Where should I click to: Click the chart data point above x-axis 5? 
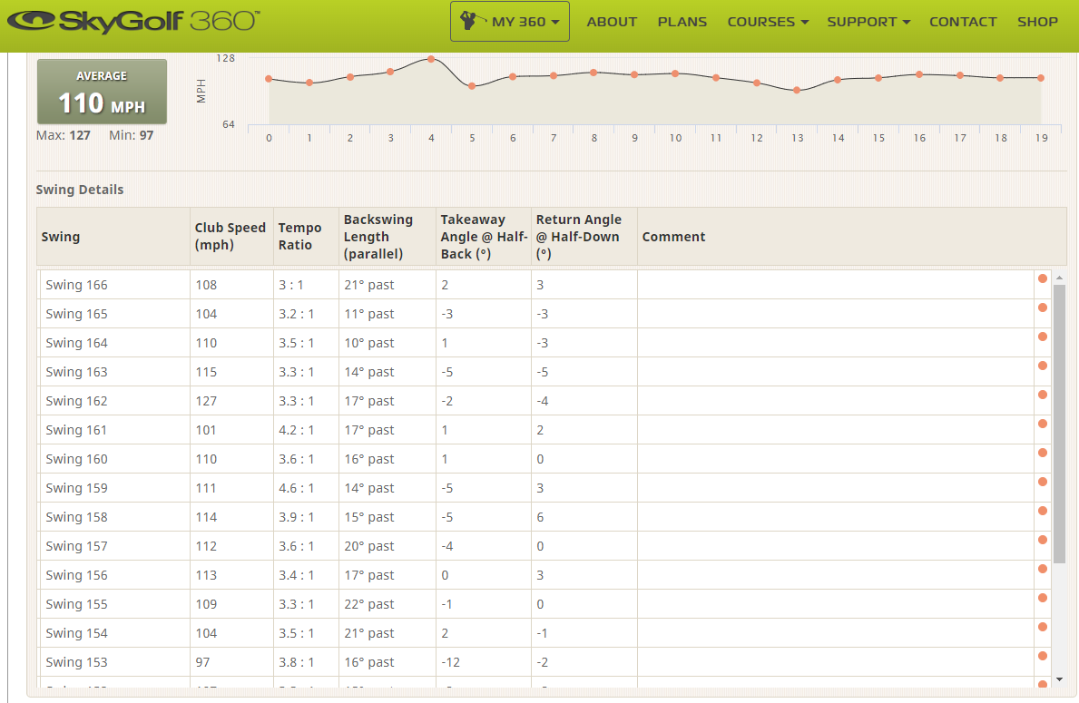pos(471,86)
